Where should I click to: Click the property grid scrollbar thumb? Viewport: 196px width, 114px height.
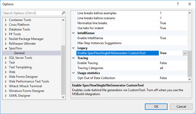pos(189,64)
